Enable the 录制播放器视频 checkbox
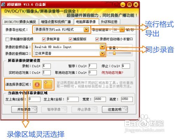The height and width of the screenshot is (140, 175). point(7,39)
